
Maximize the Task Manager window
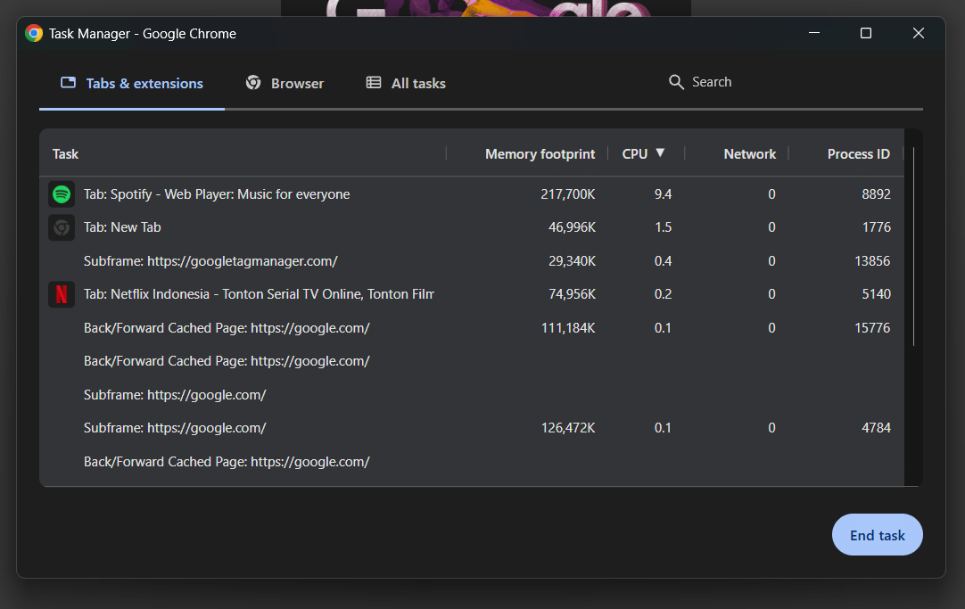pos(865,34)
